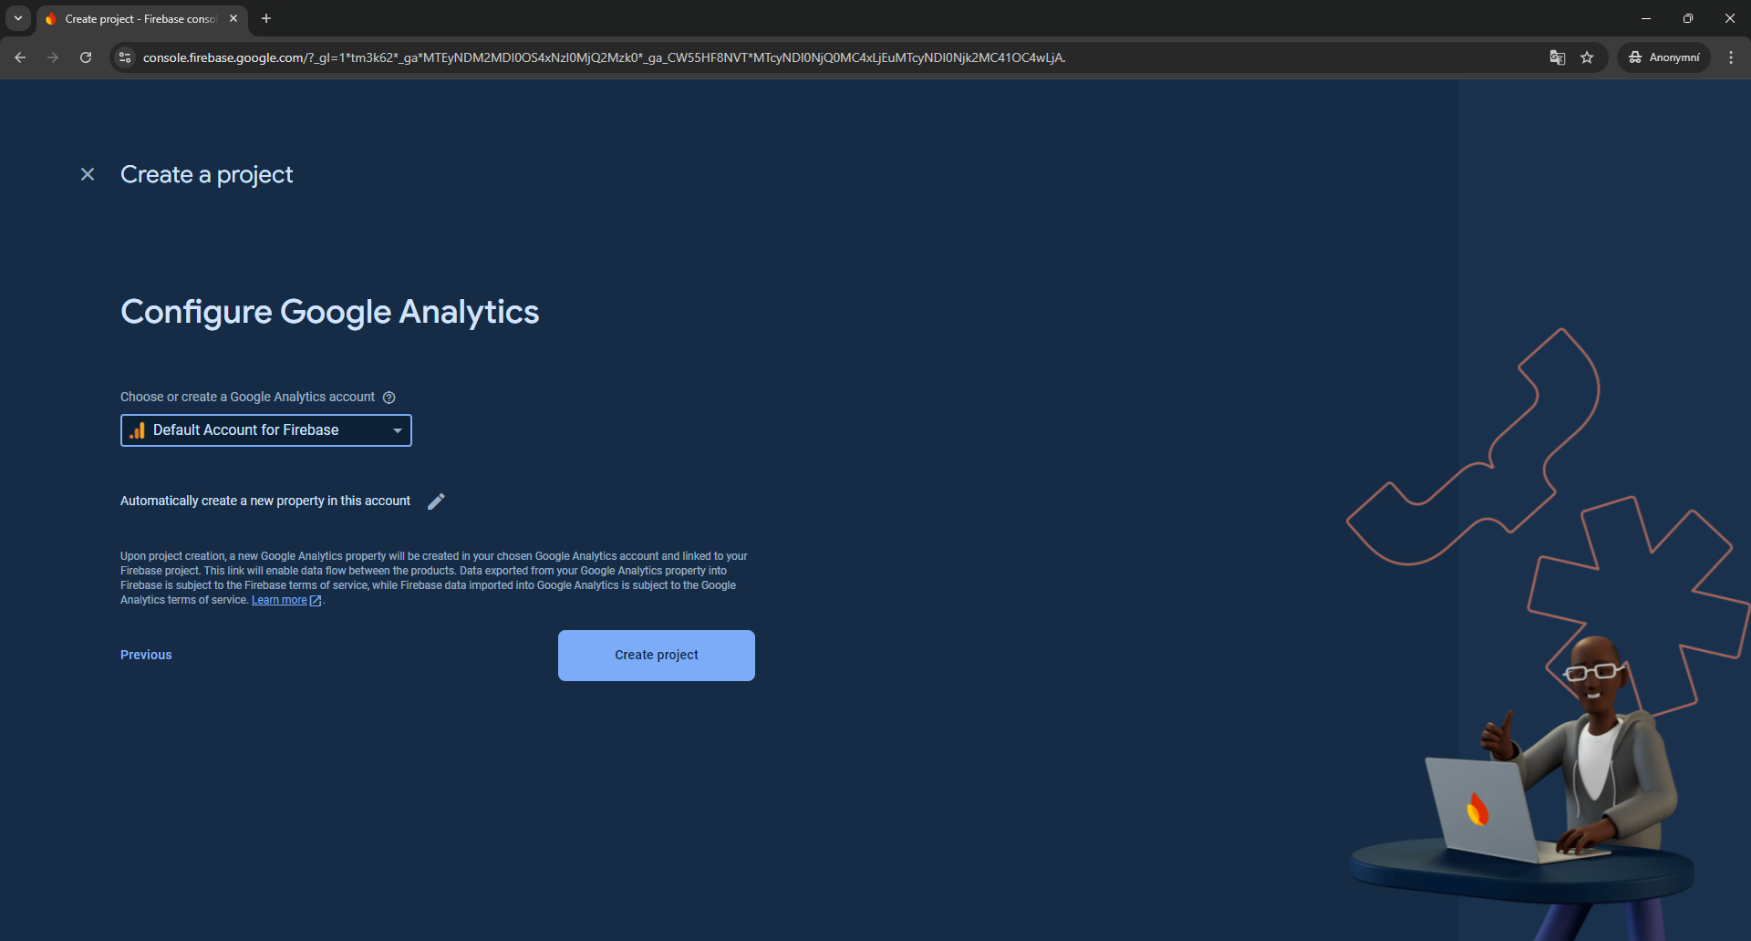Open the Chrome three-dot menu
Screen dimensions: 1751x941
[1731, 57]
